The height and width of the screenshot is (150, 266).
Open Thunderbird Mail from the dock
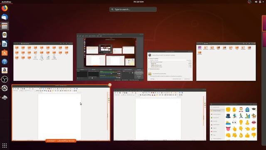tap(5, 17)
